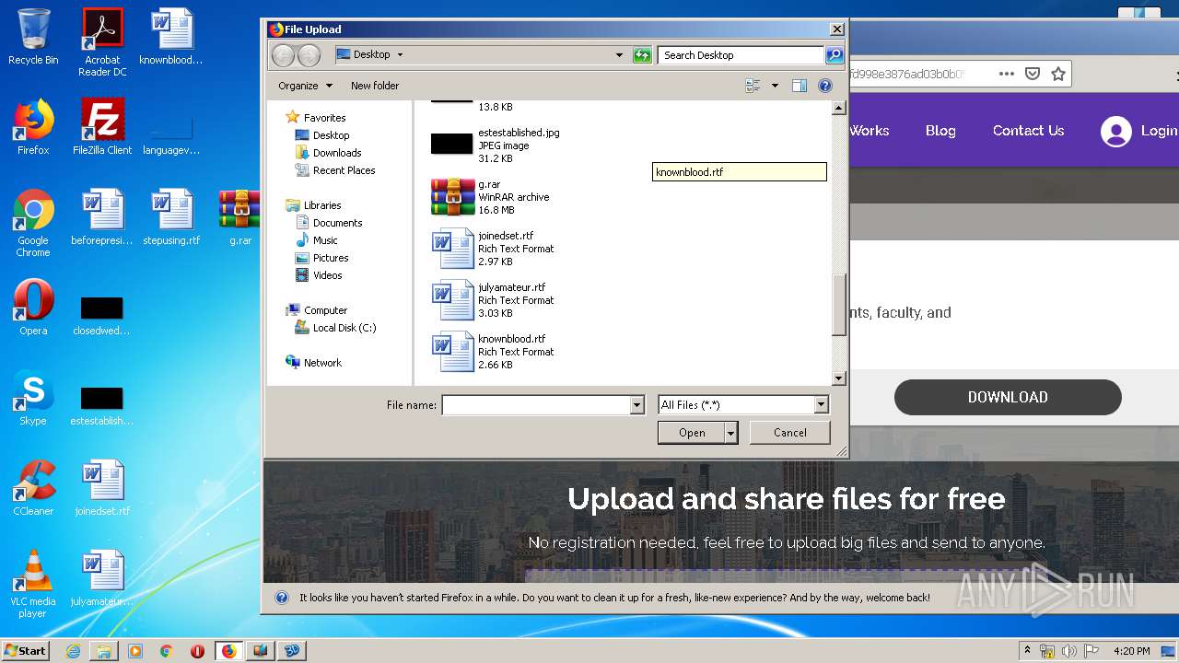
Task: Toggle the preview pane icon
Action: pyautogui.click(x=799, y=86)
